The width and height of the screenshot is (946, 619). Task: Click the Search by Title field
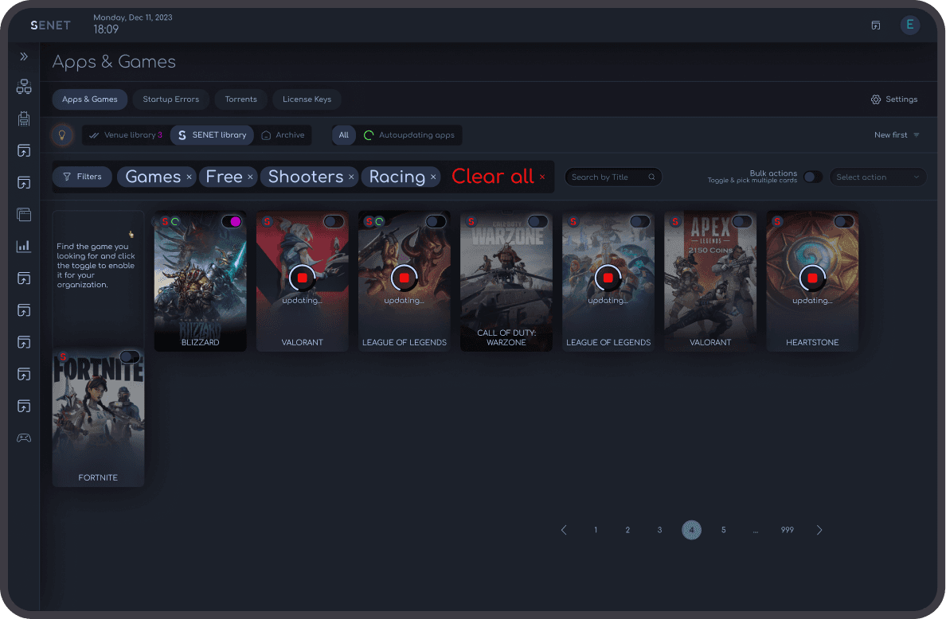coord(613,177)
